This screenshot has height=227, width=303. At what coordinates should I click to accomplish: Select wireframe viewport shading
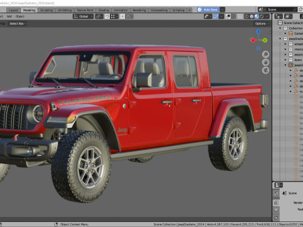coord(247,16)
